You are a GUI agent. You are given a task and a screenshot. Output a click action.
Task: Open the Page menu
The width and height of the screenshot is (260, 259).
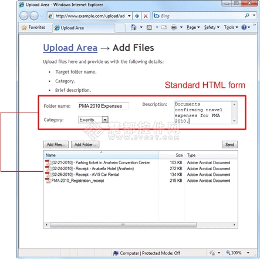(193, 27)
